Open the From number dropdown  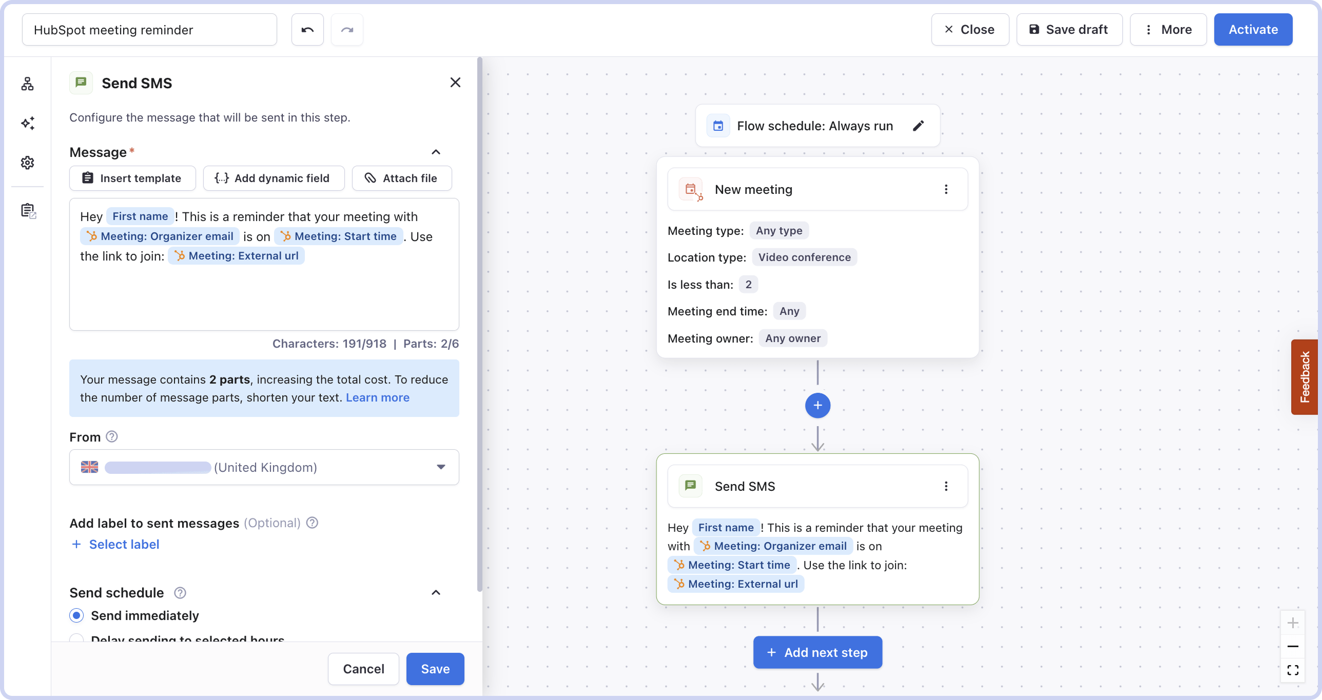coord(264,467)
